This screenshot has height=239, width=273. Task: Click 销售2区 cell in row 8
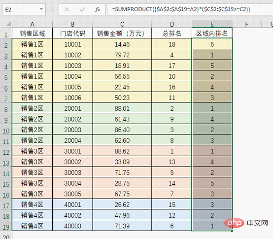coord(32,108)
